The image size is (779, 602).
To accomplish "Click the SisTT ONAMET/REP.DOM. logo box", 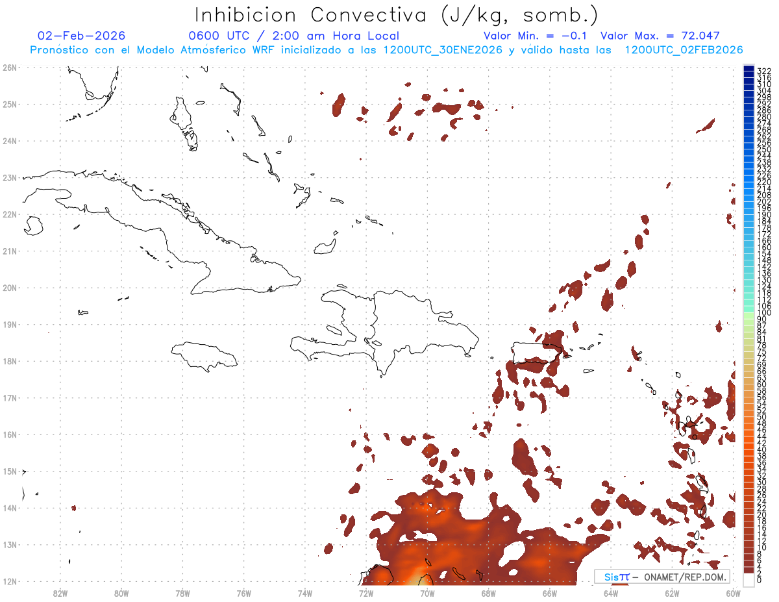I will [x=662, y=577].
